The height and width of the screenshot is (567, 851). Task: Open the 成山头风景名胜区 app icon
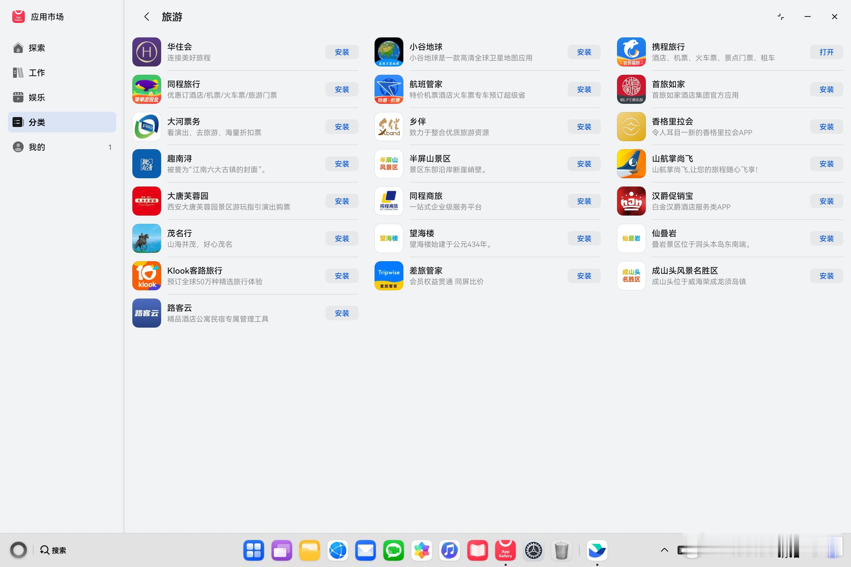(631, 276)
